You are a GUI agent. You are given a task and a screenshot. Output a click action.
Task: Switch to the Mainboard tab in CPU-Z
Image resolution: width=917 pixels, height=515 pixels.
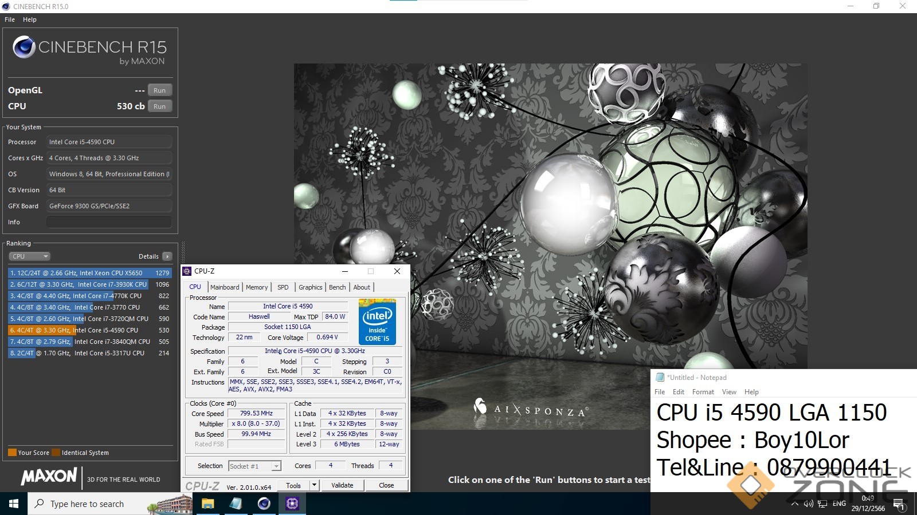click(225, 287)
